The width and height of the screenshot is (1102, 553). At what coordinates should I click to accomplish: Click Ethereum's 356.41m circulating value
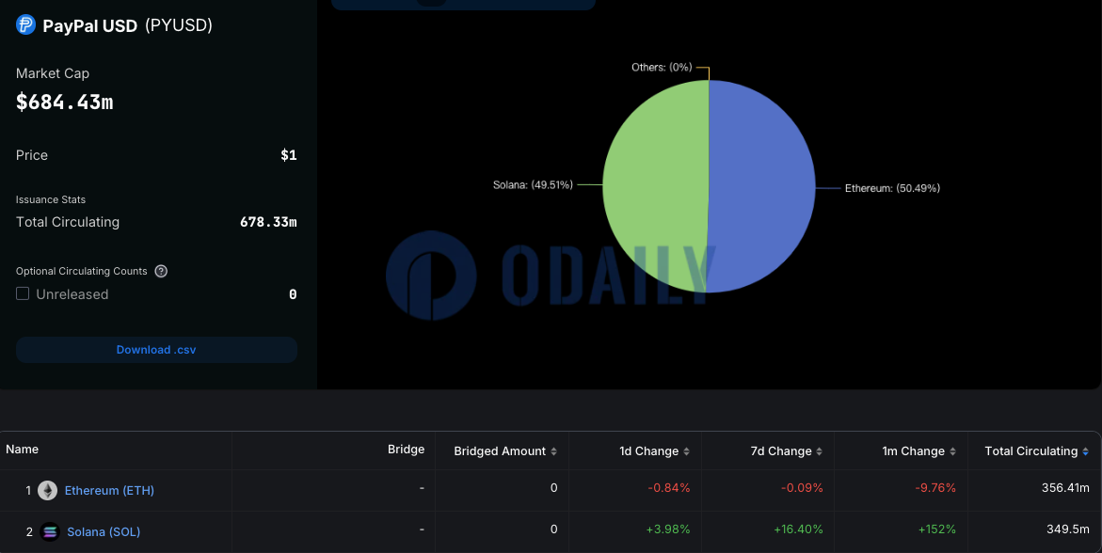pyautogui.click(x=1065, y=488)
